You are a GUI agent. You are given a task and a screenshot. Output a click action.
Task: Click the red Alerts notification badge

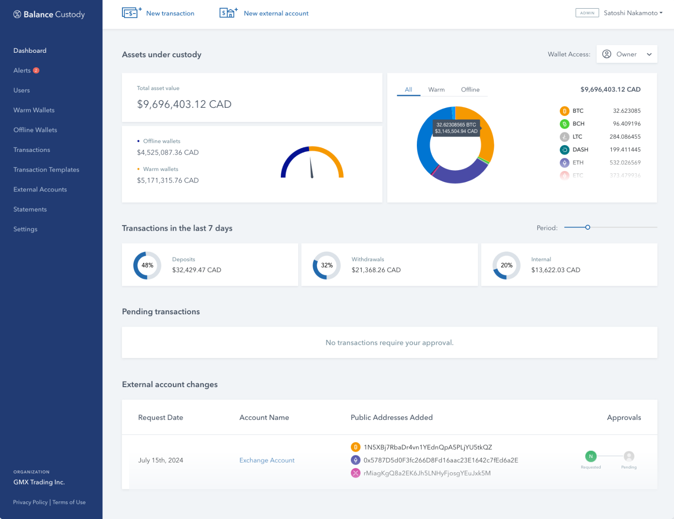click(x=36, y=71)
